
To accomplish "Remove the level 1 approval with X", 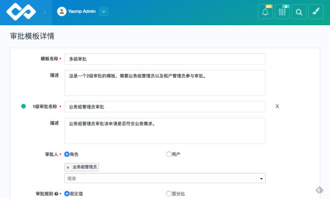I will point(277,106).
